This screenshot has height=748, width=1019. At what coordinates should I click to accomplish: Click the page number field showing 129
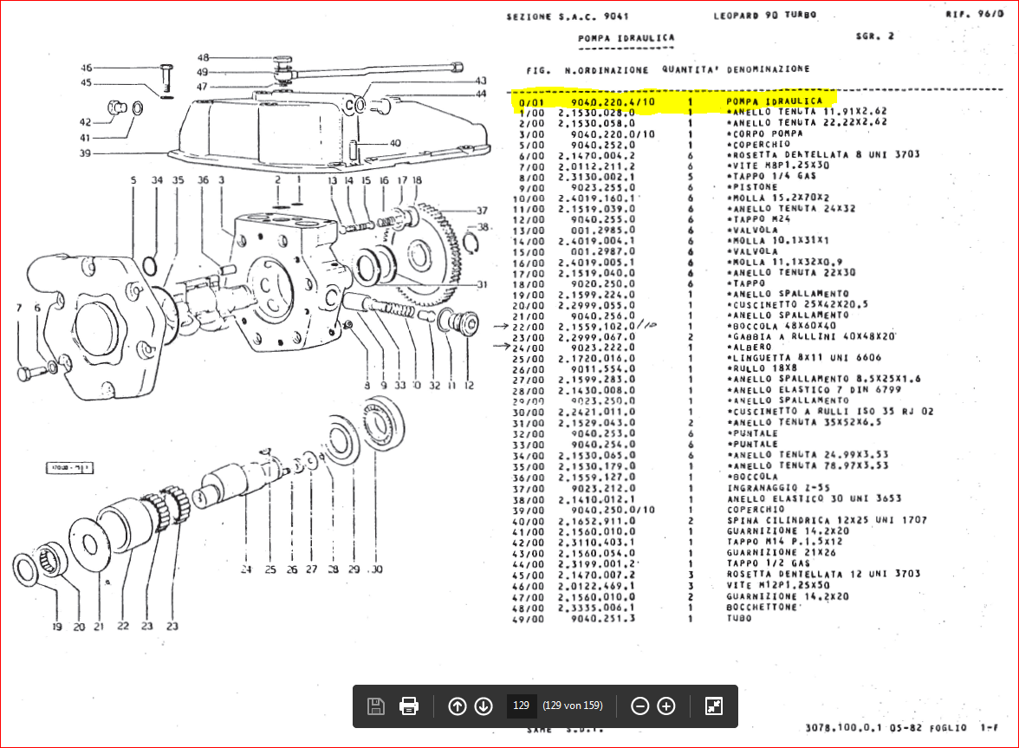[x=521, y=706]
